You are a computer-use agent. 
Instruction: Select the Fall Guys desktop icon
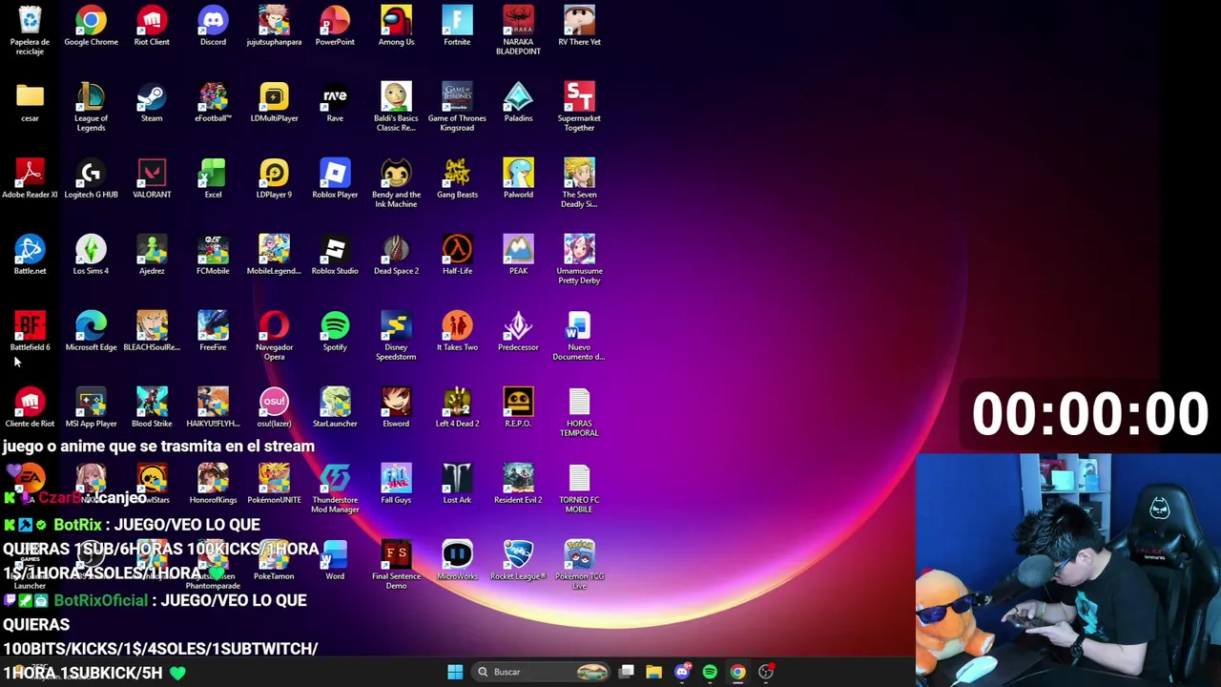coord(396,484)
